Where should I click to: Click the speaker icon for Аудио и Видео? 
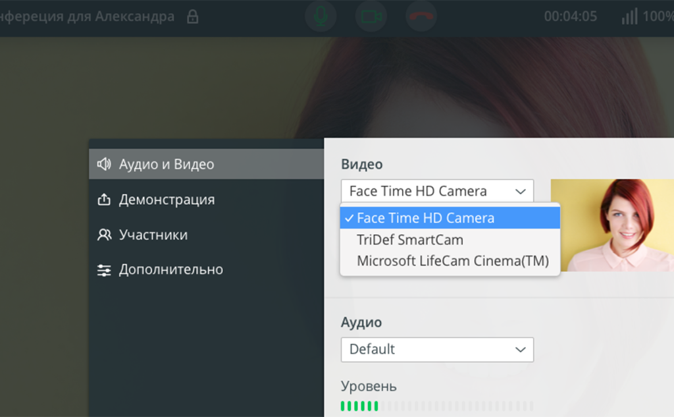[104, 164]
